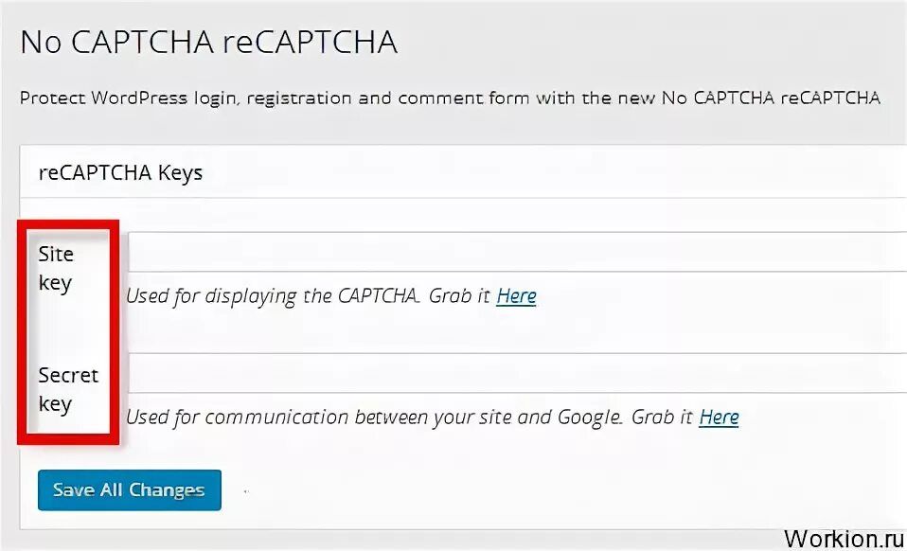Click the Site key input field
Screen dimensions: 907x551
coord(516,252)
